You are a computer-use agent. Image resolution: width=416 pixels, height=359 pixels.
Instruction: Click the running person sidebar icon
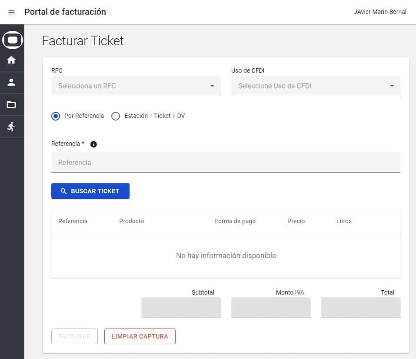11,127
